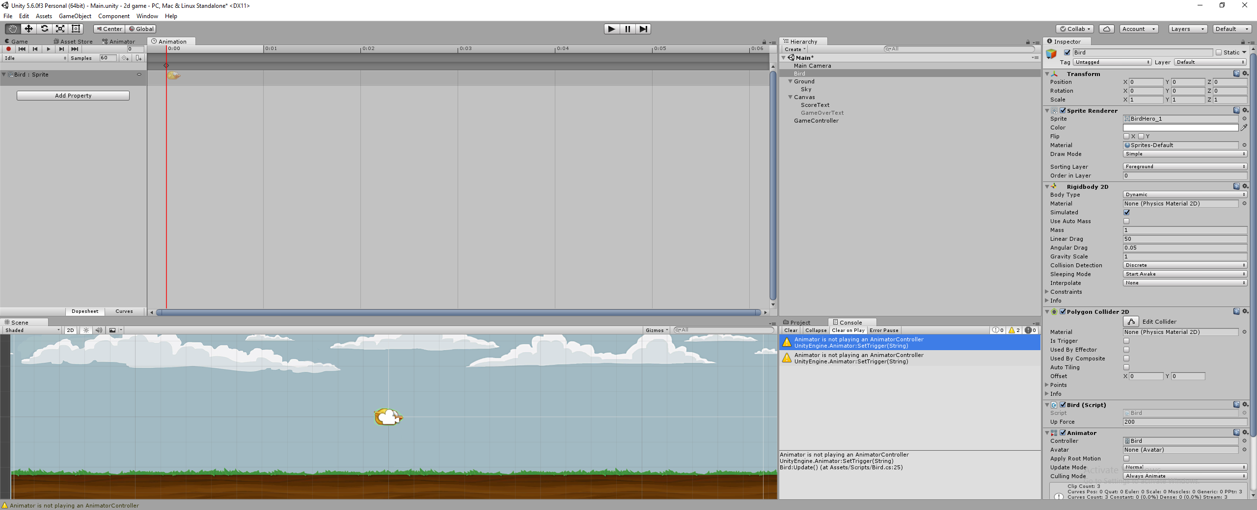Open the Tag dropdown showing Untagged
The height and width of the screenshot is (510, 1257).
[1112, 62]
